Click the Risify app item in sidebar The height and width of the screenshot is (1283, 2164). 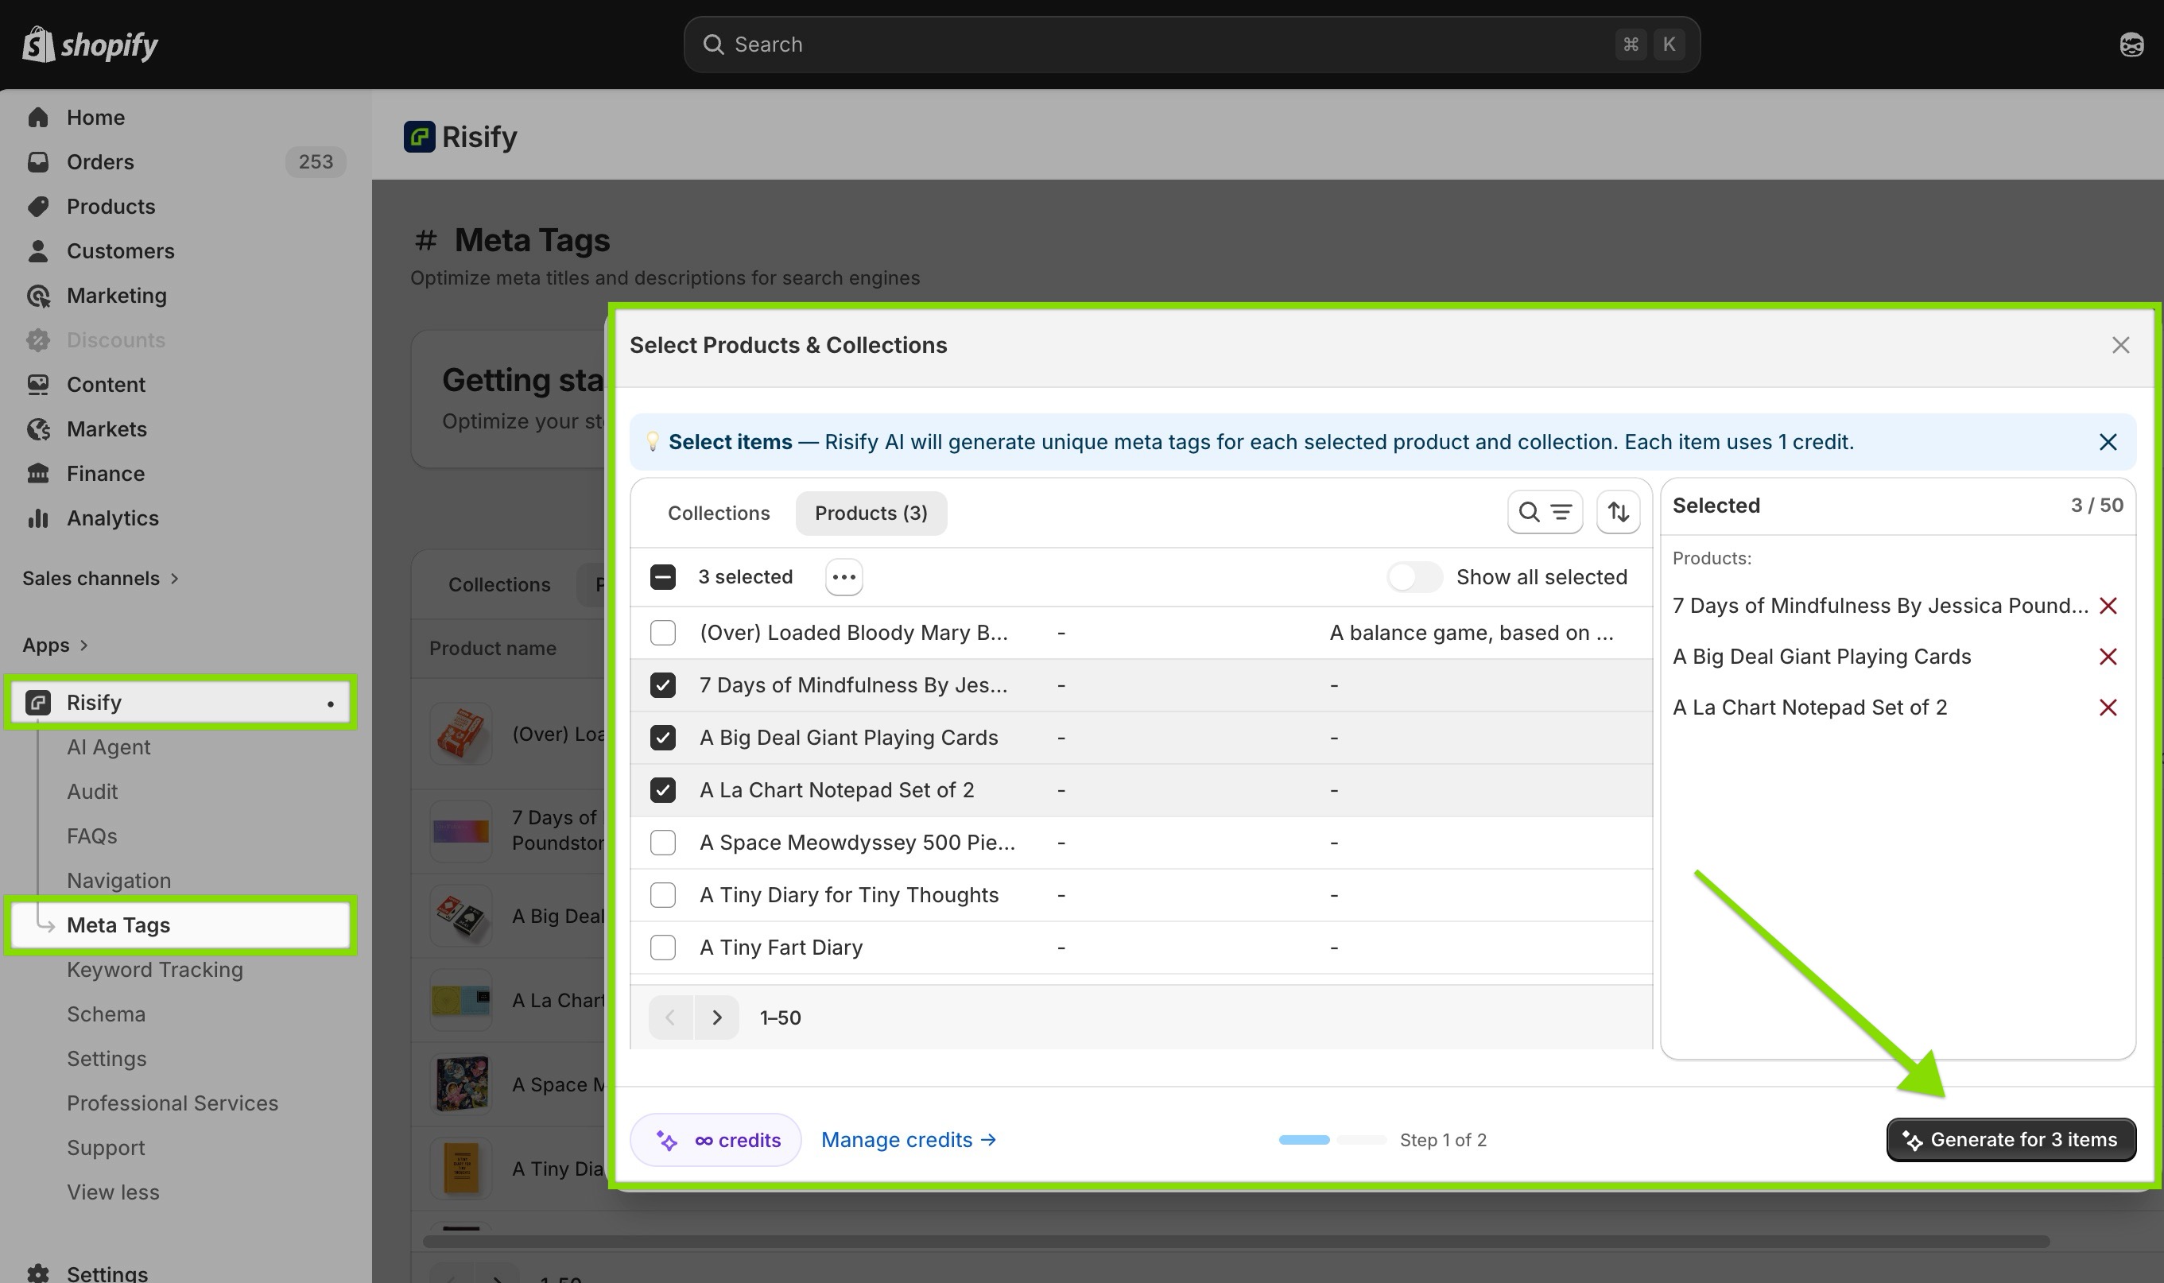(x=180, y=702)
